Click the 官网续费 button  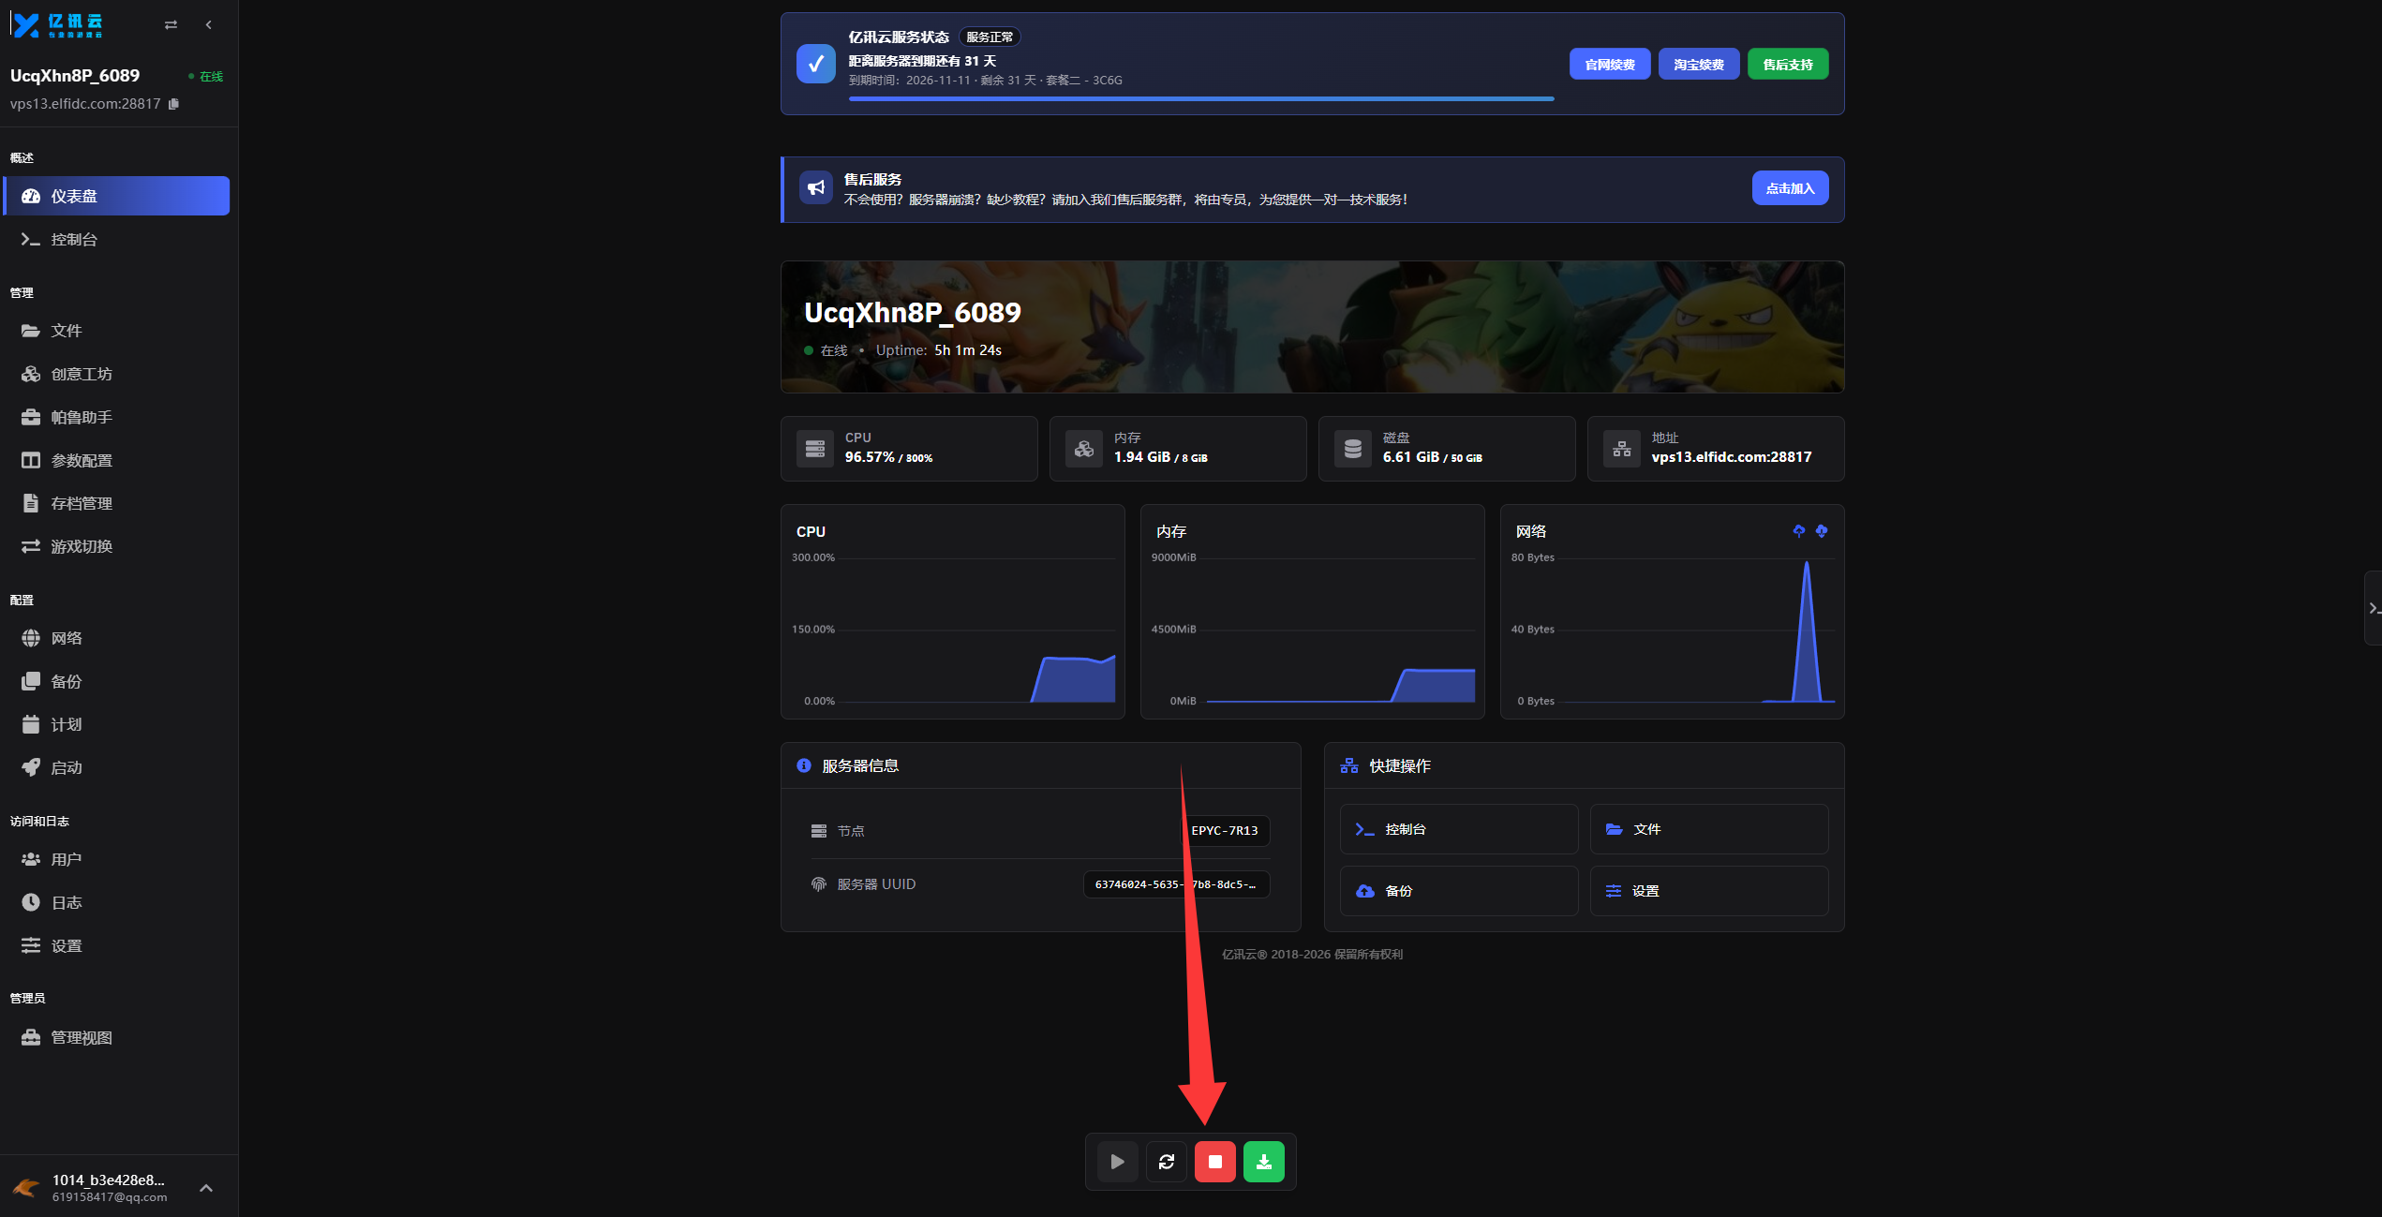click(1609, 64)
